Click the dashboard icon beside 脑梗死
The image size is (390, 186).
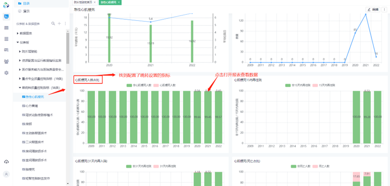click(24, 169)
